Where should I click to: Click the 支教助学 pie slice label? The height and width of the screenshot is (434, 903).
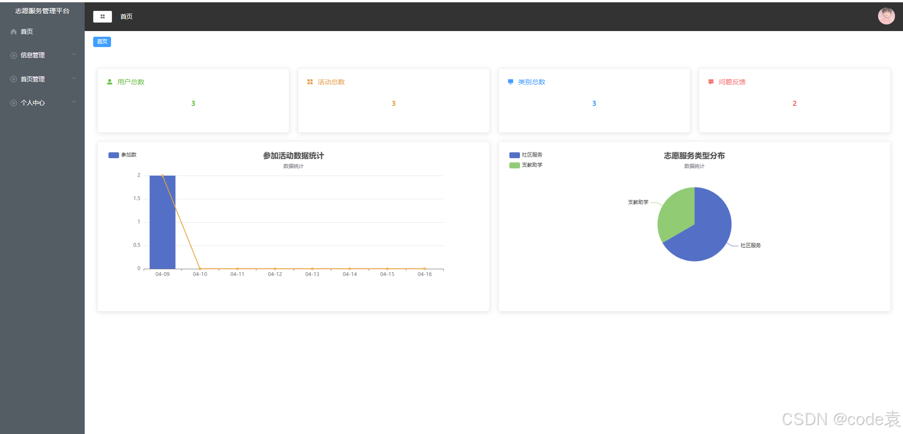638,202
